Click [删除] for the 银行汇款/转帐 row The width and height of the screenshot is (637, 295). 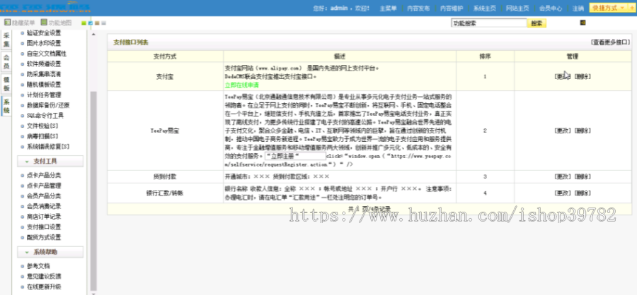[x=583, y=193]
